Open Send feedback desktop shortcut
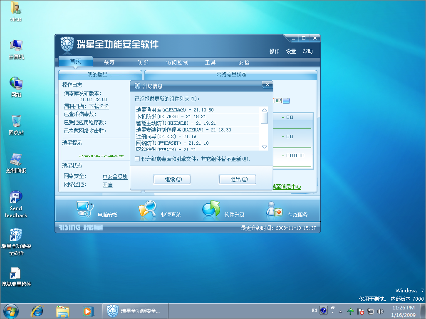The image size is (426, 319). [16, 204]
